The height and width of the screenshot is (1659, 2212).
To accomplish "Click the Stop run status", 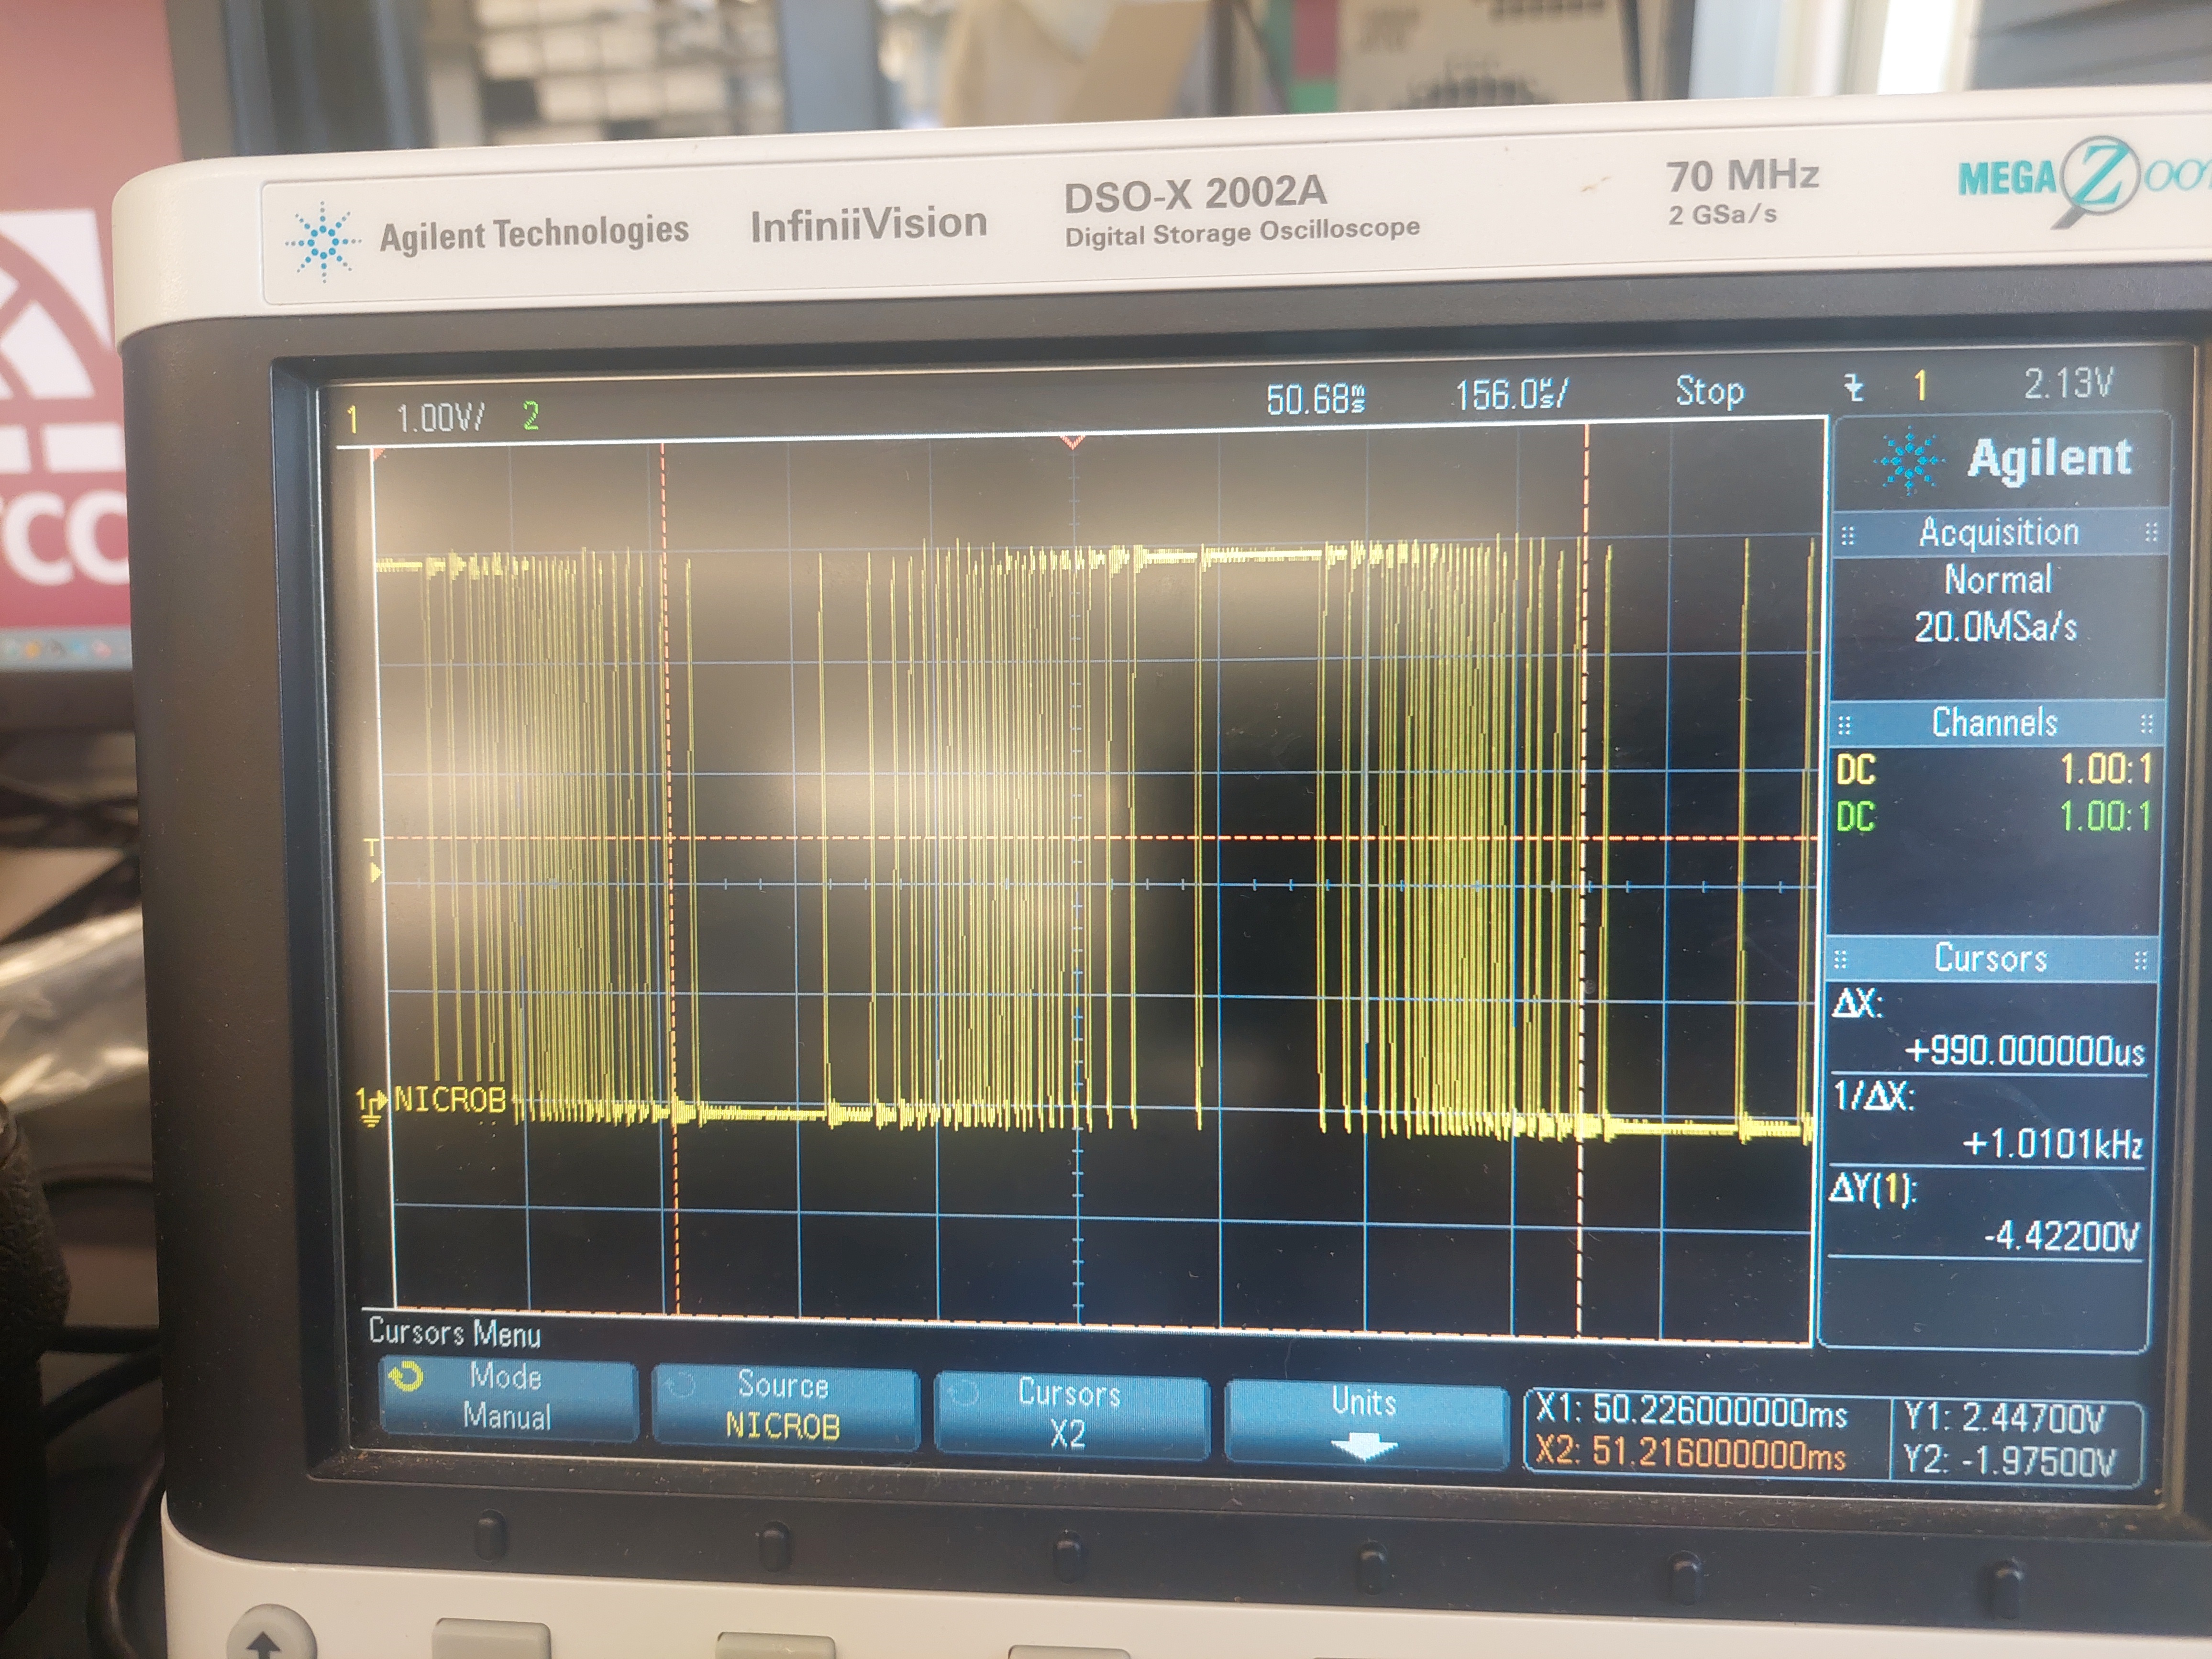I will pyautogui.click(x=1709, y=391).
